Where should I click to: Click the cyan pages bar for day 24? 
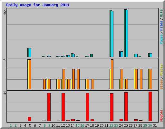click(122, 54)
